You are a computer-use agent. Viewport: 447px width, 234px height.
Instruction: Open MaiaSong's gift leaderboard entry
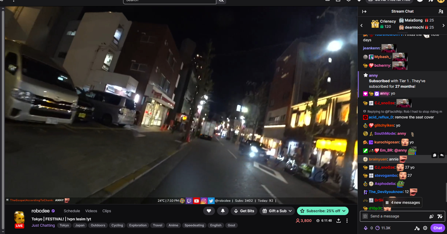point(416,20)
